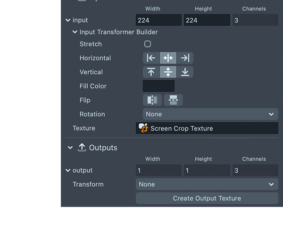This screenshot has width=283, height=230.
Task: Click Create Output Texture button
Action: coord(207,198)
